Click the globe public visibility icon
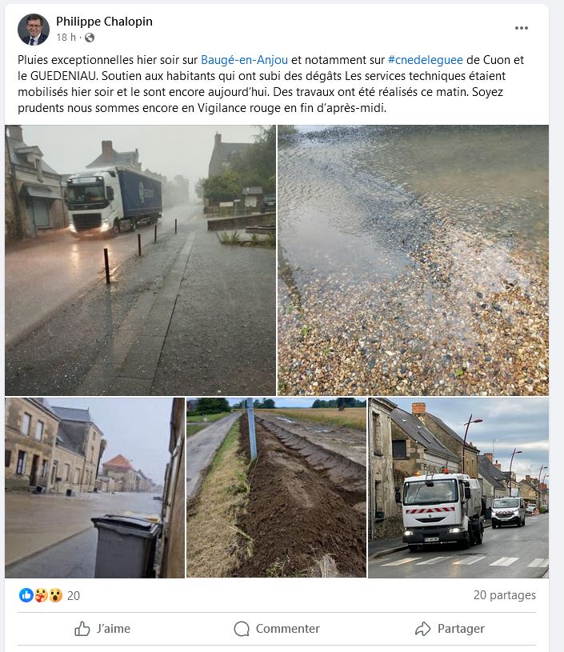The image size is (564, 652). point(90,38)
